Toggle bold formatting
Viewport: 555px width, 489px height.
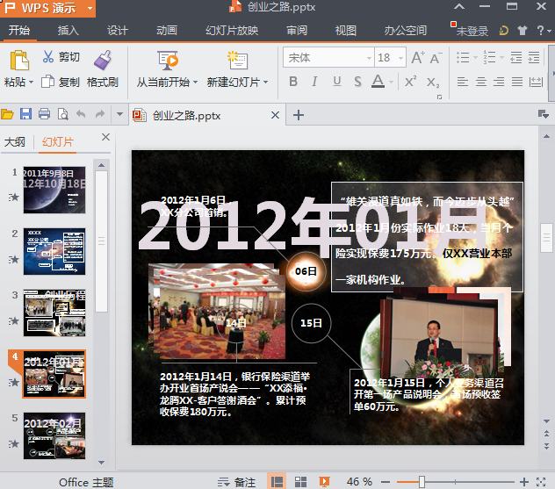(x=293, y=82)
